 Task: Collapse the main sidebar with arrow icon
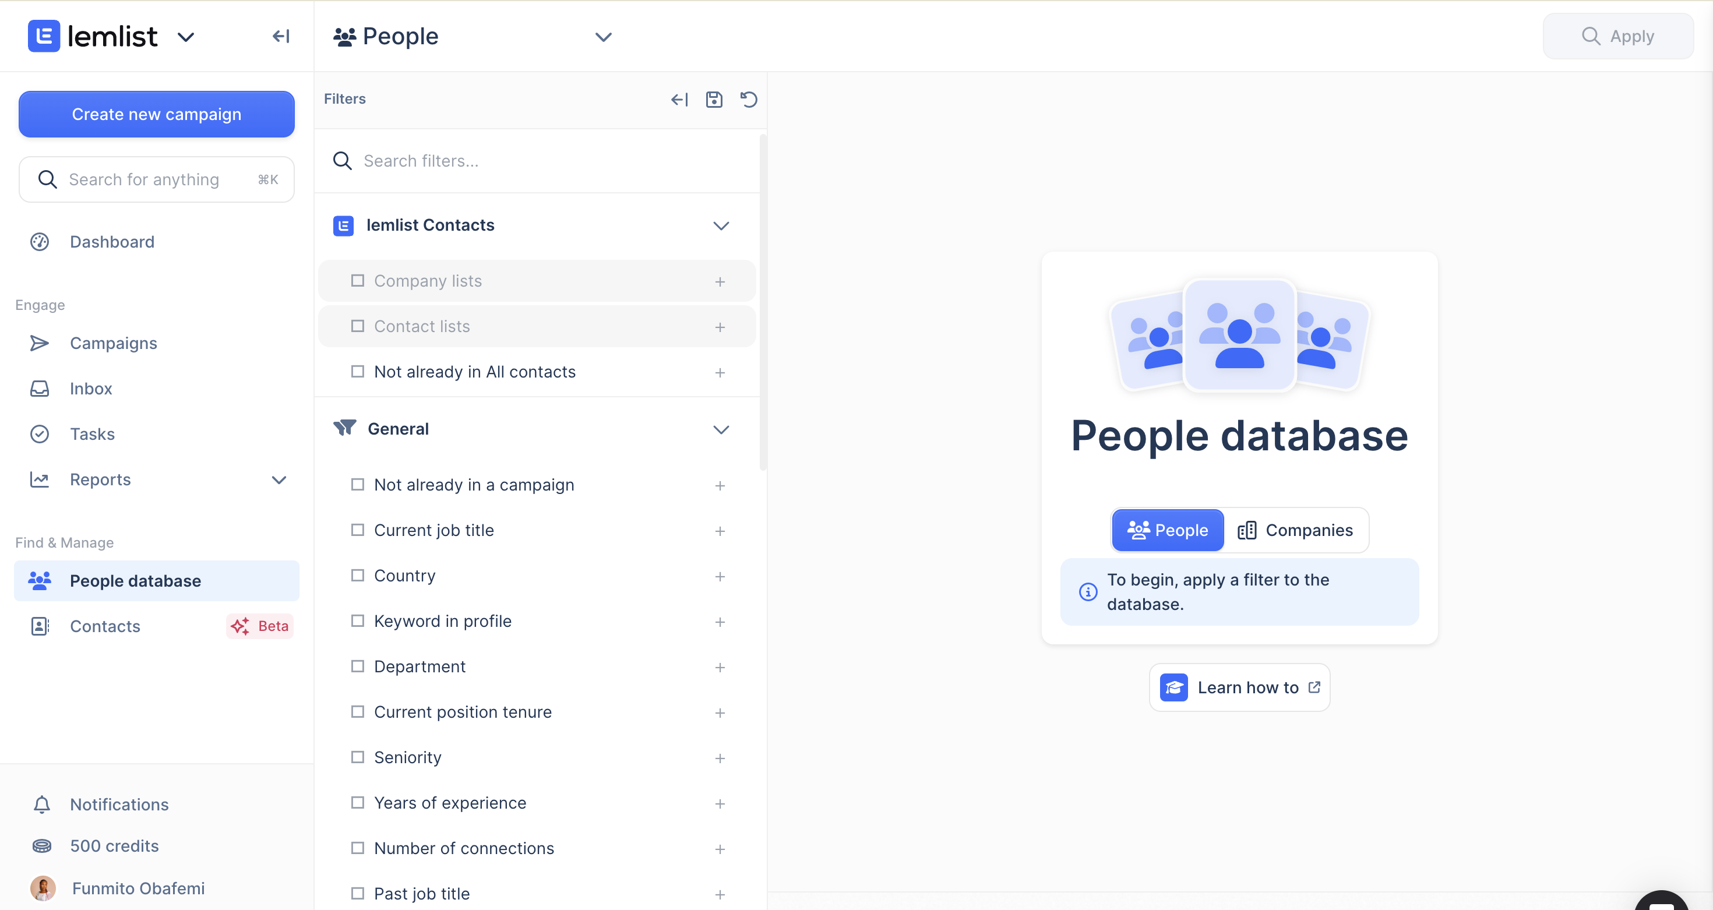click(281, 36)
